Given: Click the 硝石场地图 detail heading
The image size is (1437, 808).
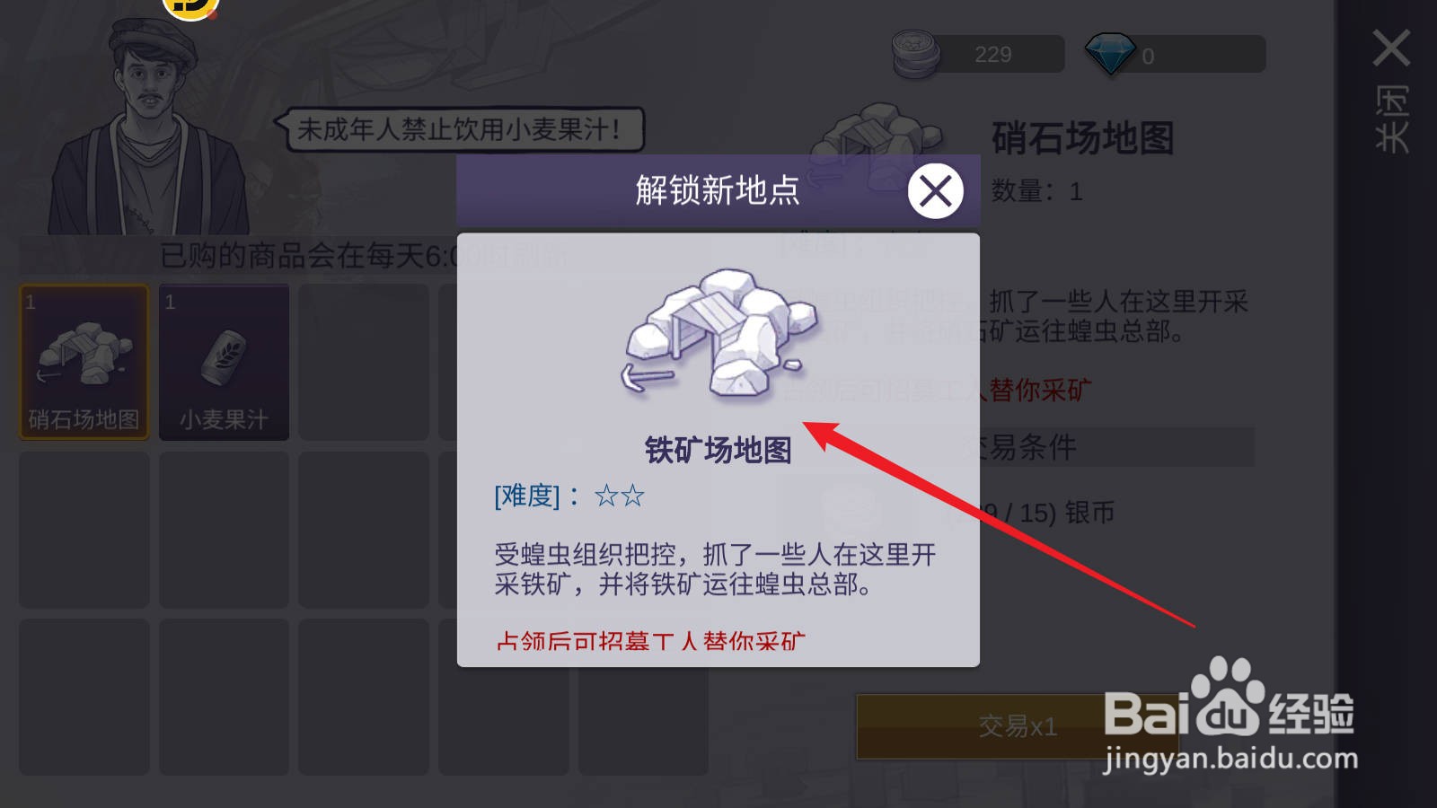Looking at the screenshot, I should click(x=1082, y=138).
